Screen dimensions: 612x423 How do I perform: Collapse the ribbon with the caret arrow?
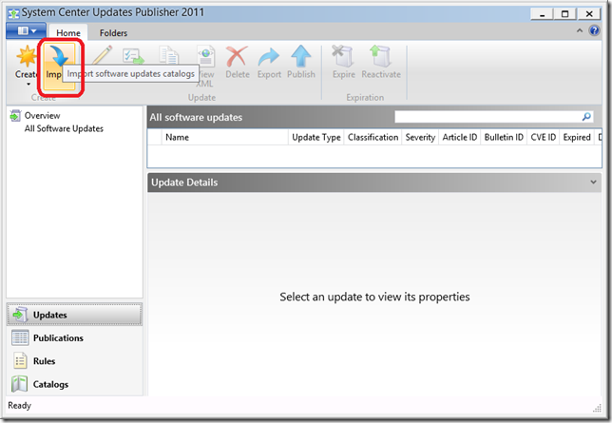click(580, 30)
